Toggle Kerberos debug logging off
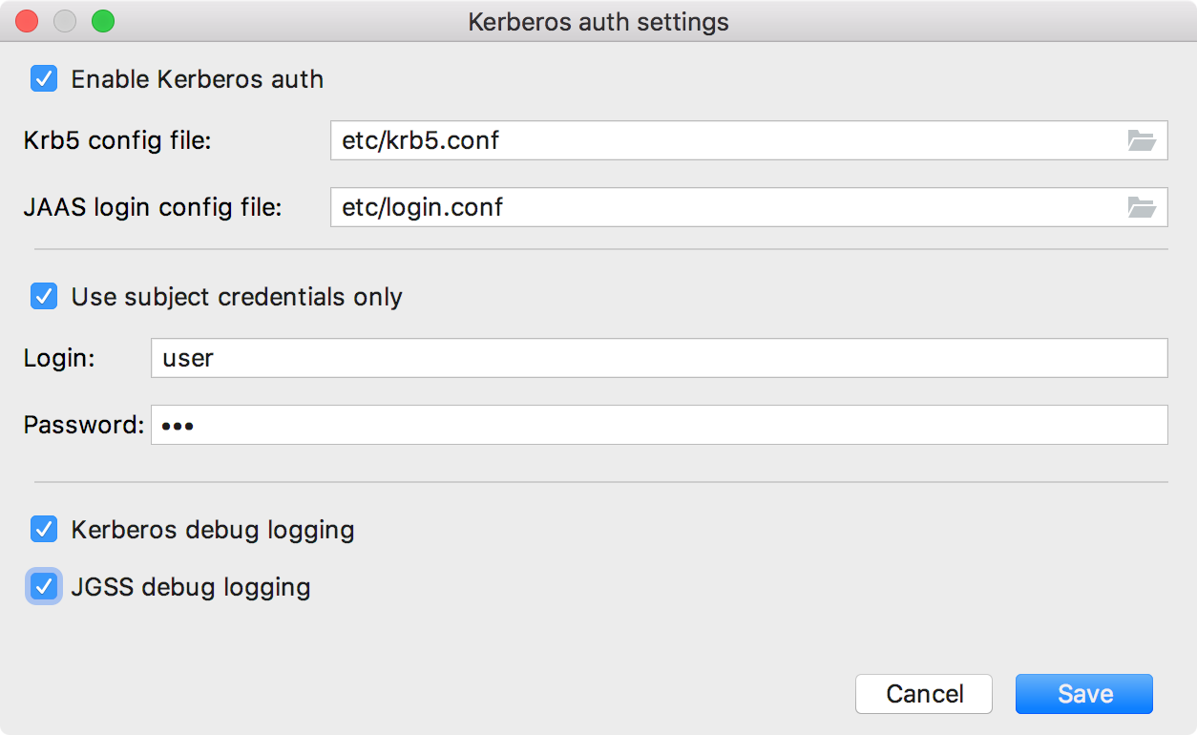The width and height of the screenshot is (1197, 735). tap(44, 529)
